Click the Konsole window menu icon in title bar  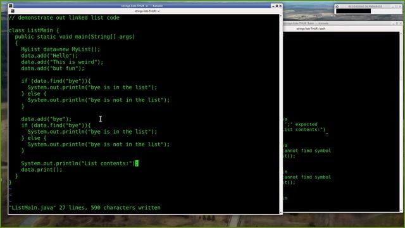[10, 6]
